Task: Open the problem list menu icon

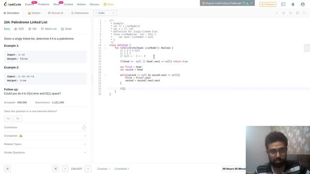Action: point(7,169)
